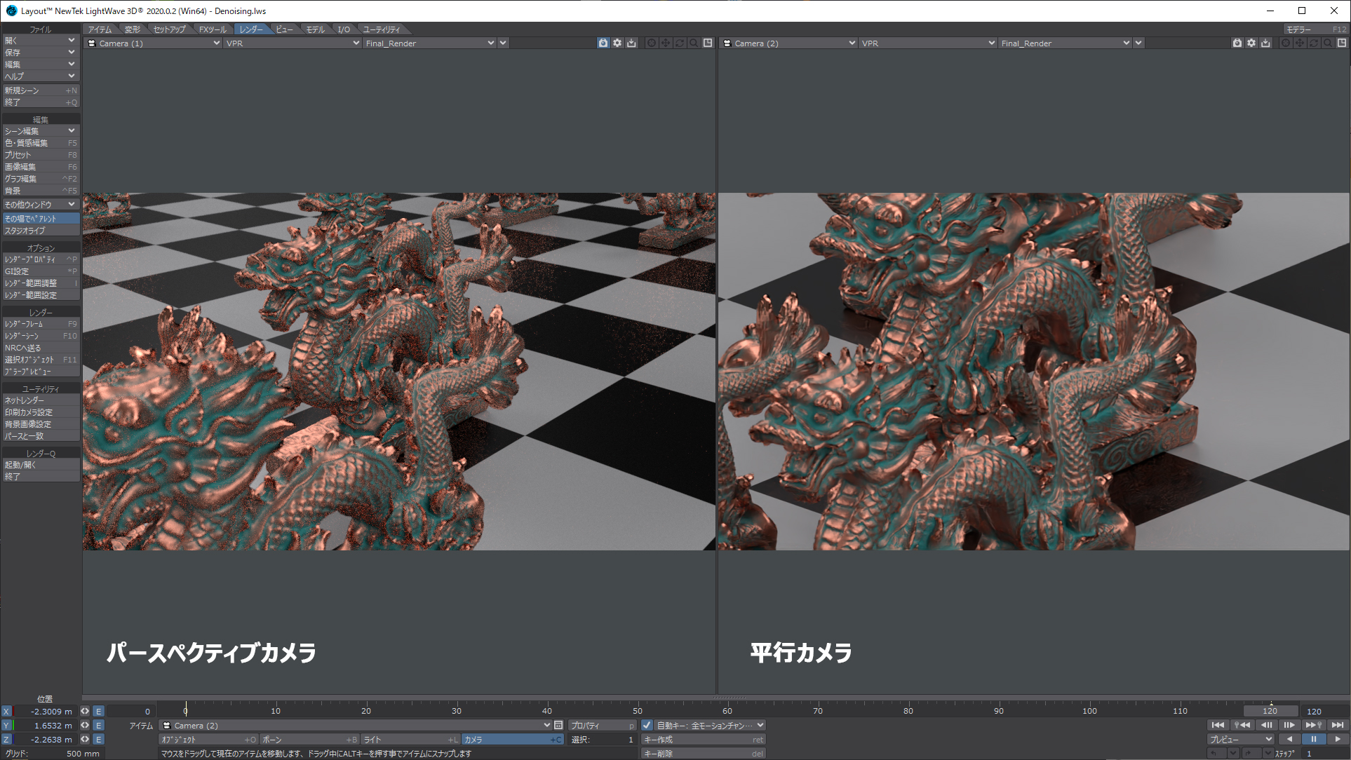The width and height of the screenshot is (1351, 760).
Task: Maximize right viewport with layout icon
Action: (x=1342, y=43)
